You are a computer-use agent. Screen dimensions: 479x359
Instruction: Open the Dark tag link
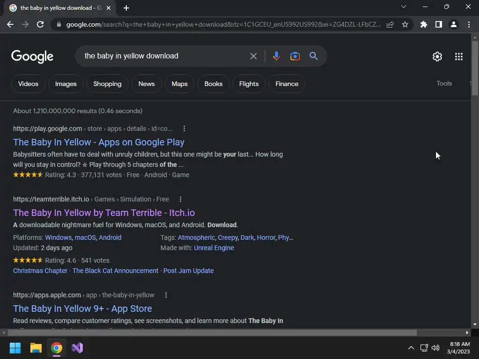pos(247,237)
